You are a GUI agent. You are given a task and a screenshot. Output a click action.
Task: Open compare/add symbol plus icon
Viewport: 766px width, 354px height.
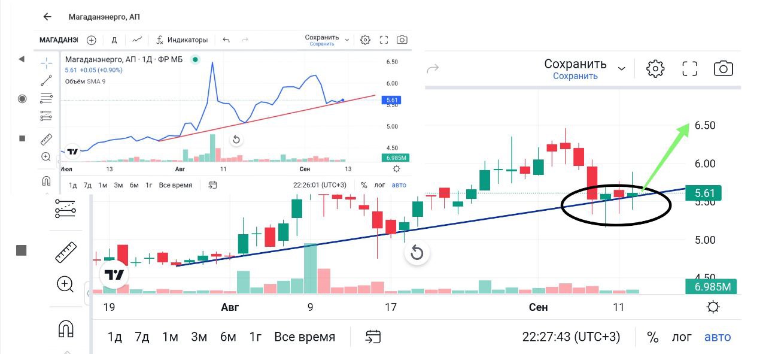[x=91, y=40]
